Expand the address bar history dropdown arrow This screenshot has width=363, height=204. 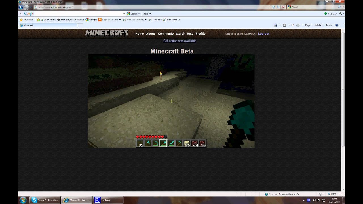(x=269, y=7)
